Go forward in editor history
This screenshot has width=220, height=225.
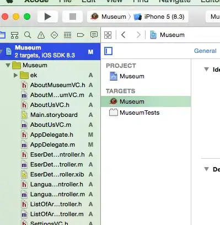point(138,35)
